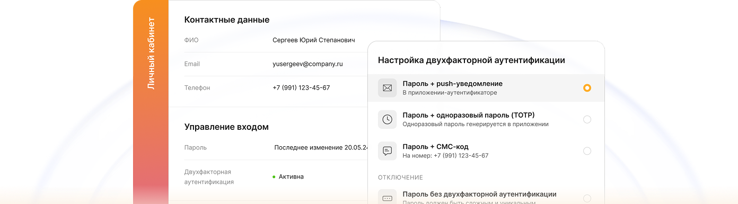This screenshot has width=738, height=204.
Task: Click the envelope icon for push-уведомление
Action: pos(387,88)
